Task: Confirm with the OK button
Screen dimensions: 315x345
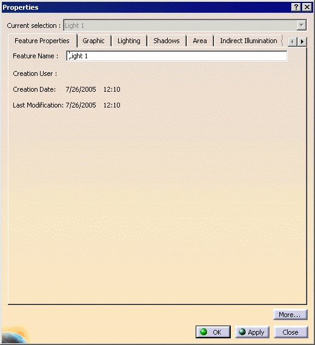Action: click(213, 332)
